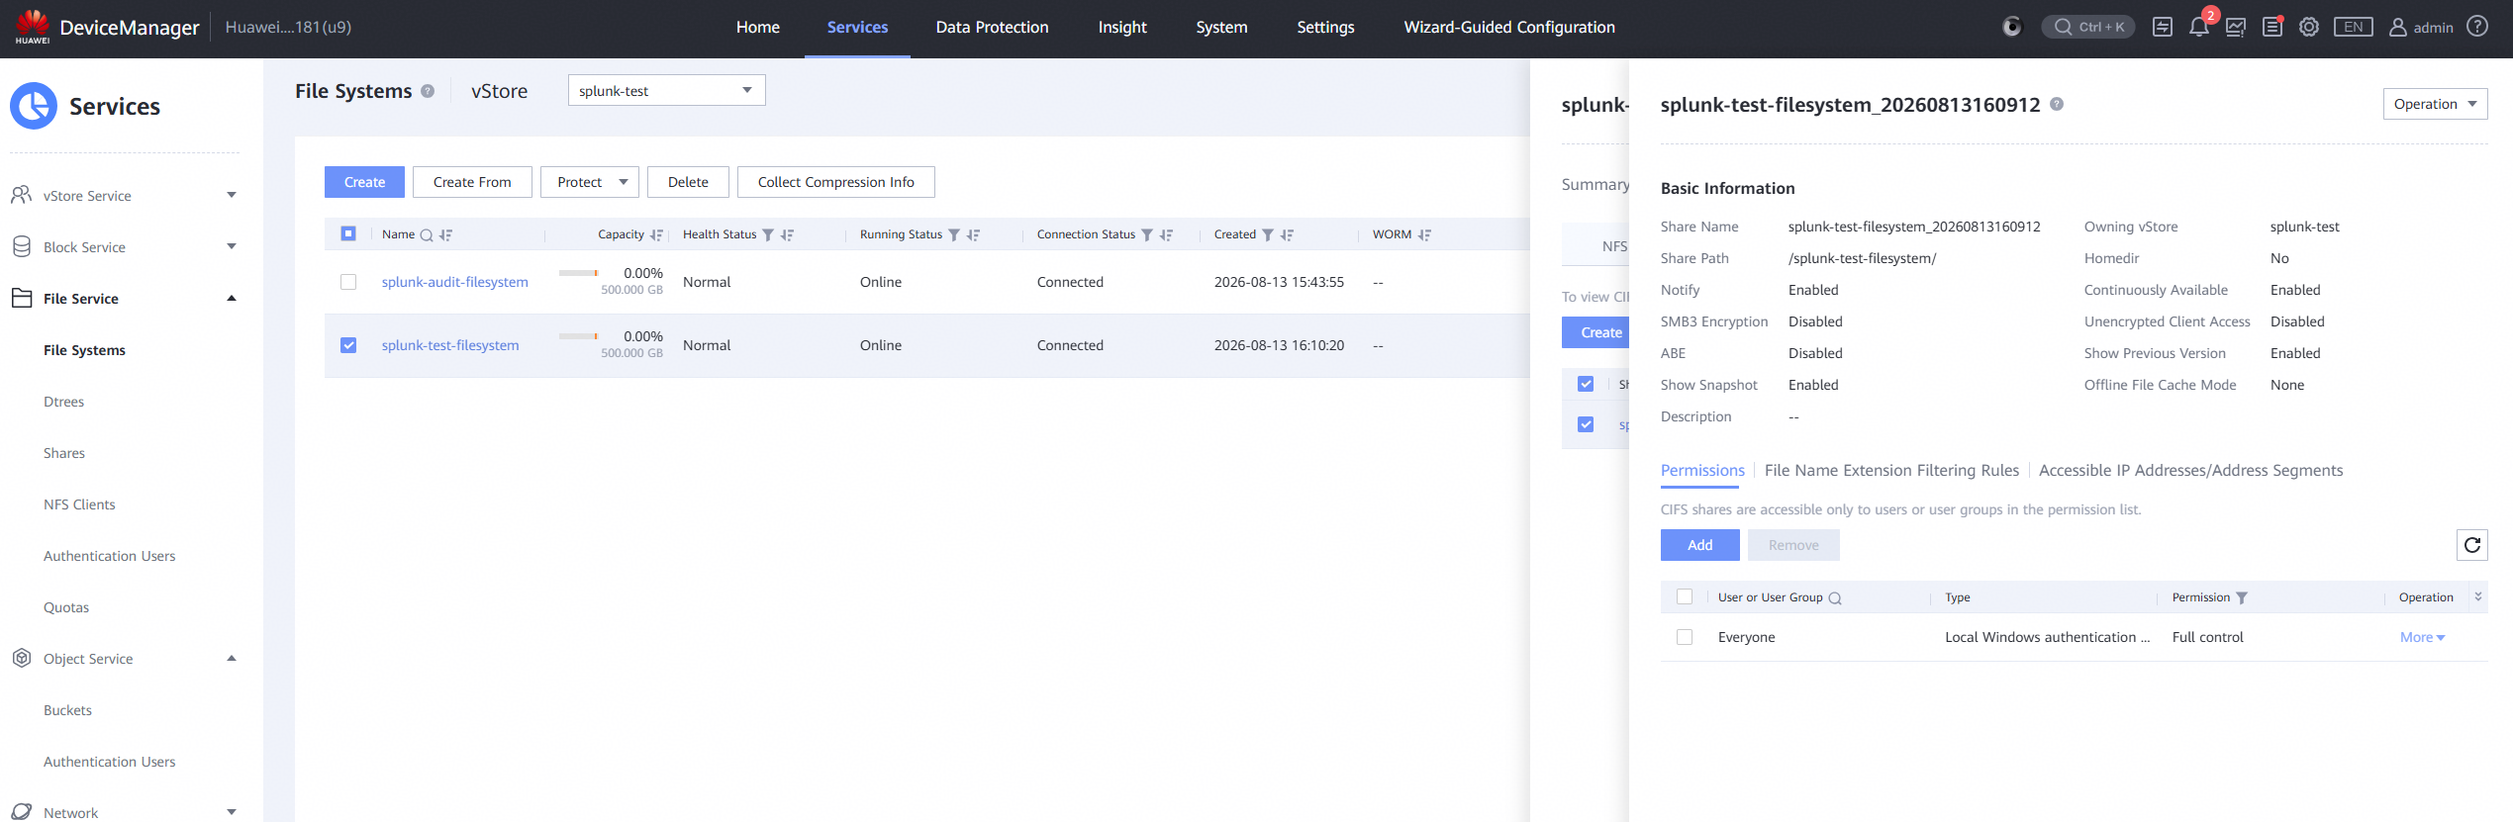Open the task transfer icon beside search
Screen dimensions: 2513x822
click(x=2163, y=27)
